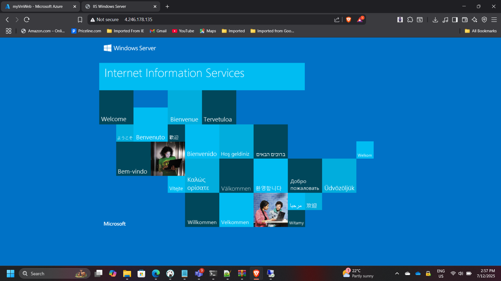The height and width of the screenshot is (281, 501).
Task: Click the address bar showing 4.246.178.135
Action: pos(209,20)
